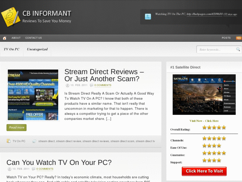Click comment bubble icon under Stream Direct title
This screenshot has height=182, width=242.
coord(92,85)
